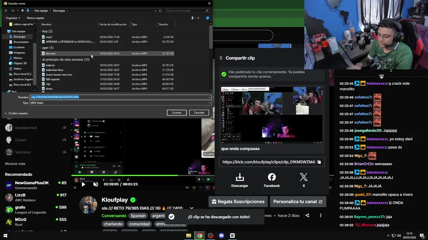The image size is (428, 240).
Task: Go forward in the Guardar como dialog
Action: click(13, 11)
